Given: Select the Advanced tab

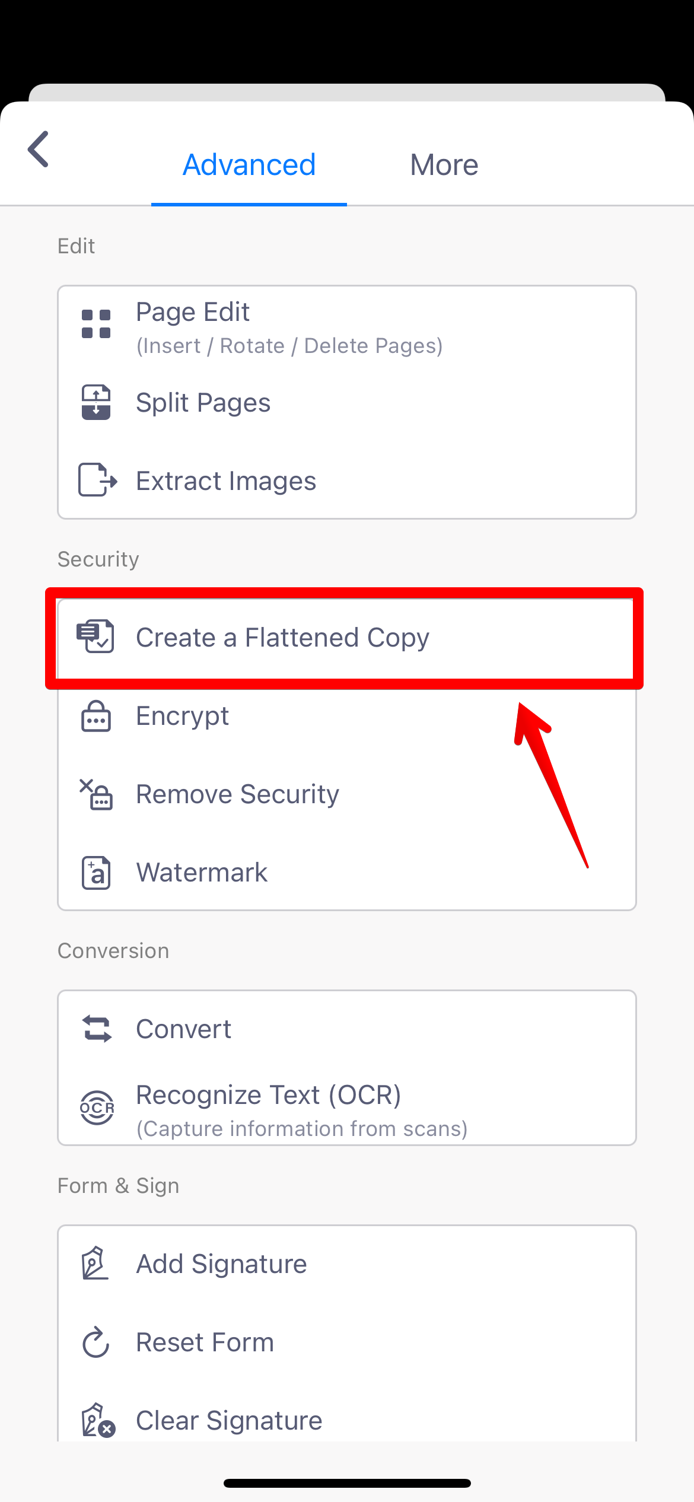Looking at the screenshot, I should (x=249, y=164).
